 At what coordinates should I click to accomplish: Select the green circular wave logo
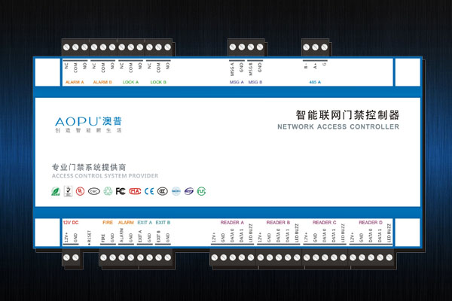(201, 191)
